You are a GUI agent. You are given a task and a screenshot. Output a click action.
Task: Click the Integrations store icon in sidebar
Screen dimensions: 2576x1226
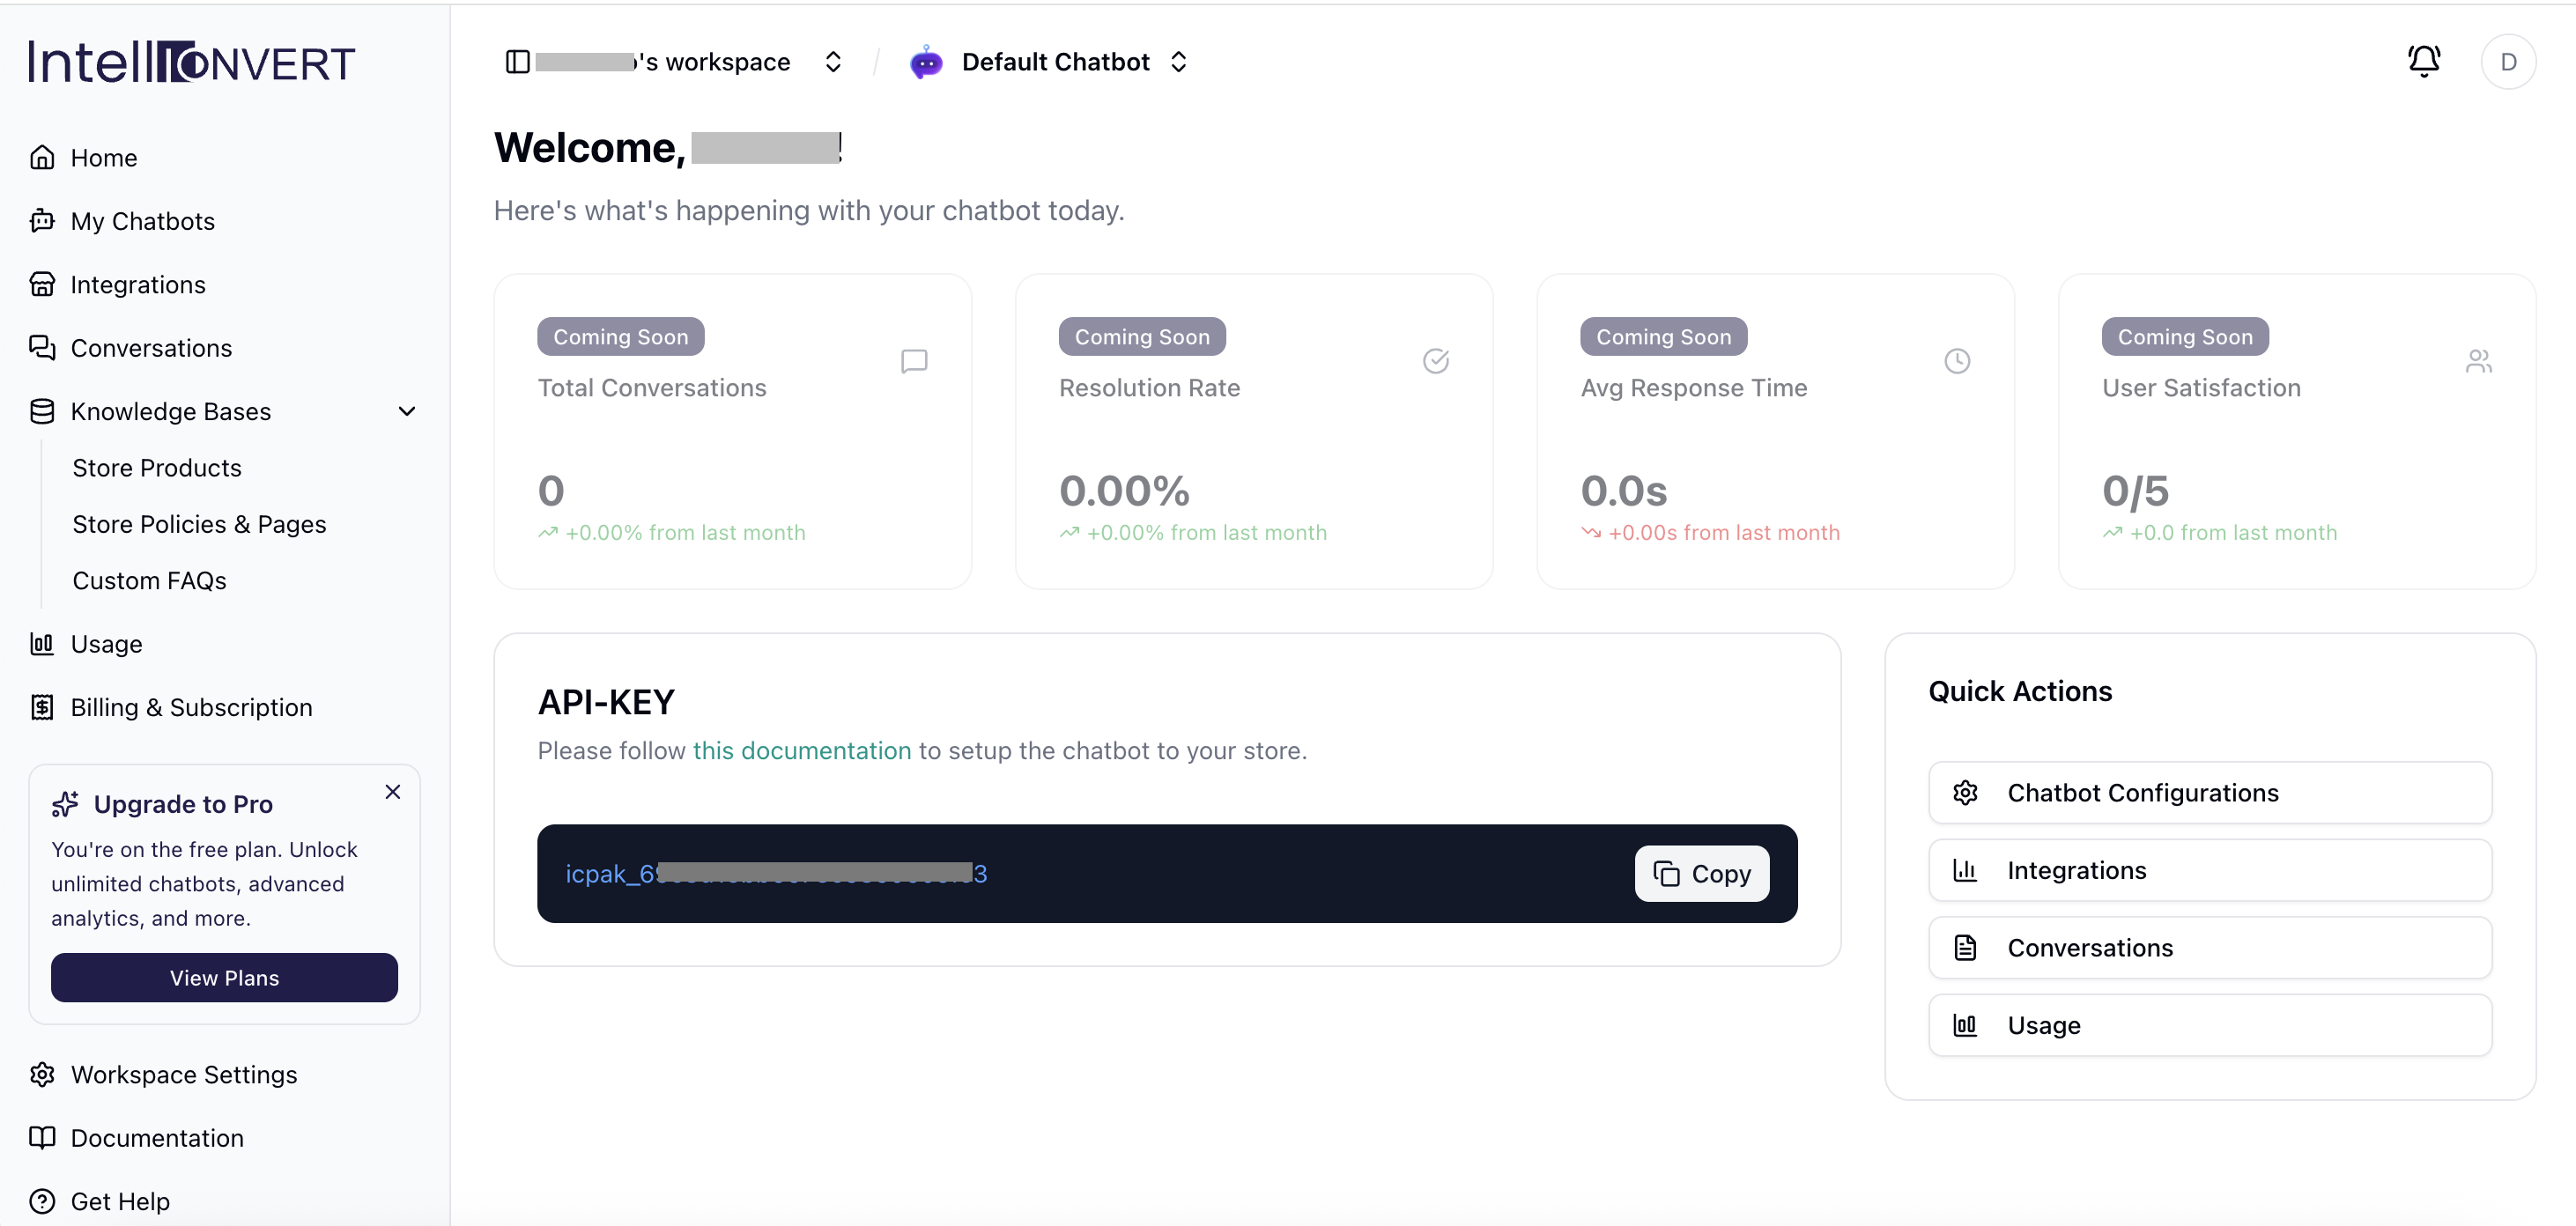point(42,284)
